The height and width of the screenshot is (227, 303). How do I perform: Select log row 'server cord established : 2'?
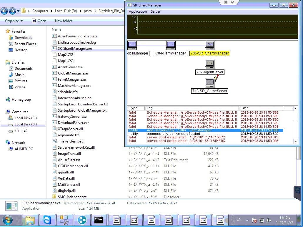click(205, 141)
